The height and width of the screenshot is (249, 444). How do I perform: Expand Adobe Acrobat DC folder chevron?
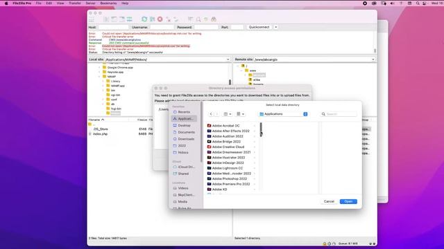click(255, 126)
